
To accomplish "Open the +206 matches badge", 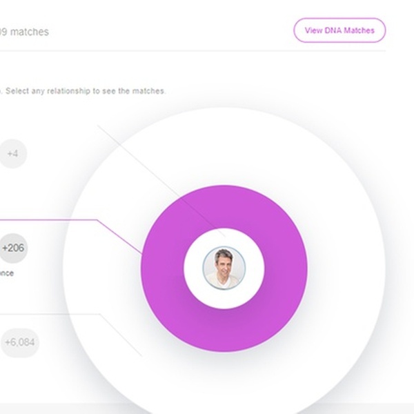I will click(x=13, y=247).
